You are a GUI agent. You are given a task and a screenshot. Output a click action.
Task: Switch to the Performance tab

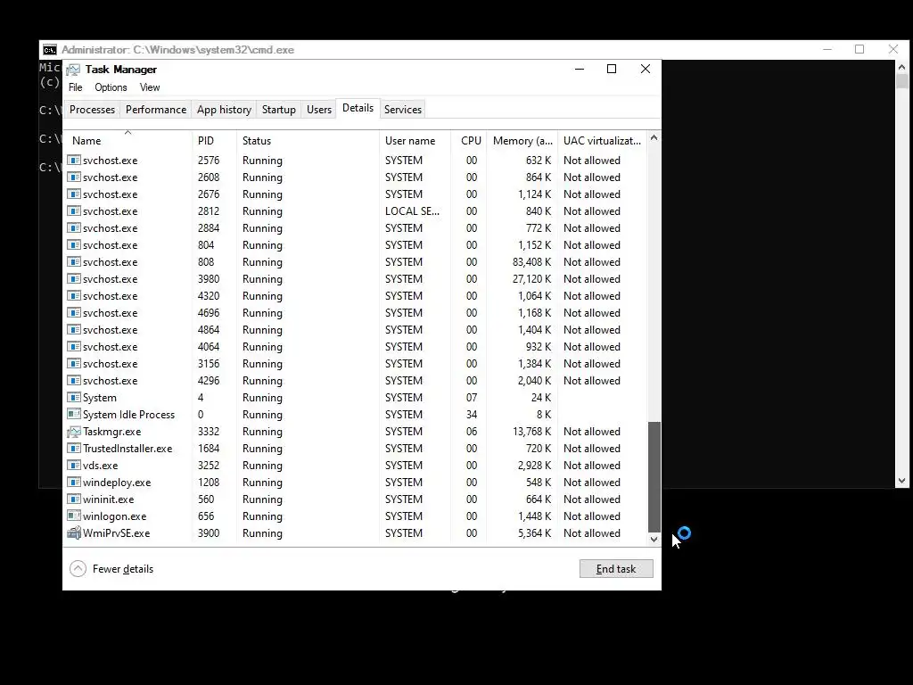point(156,110)
